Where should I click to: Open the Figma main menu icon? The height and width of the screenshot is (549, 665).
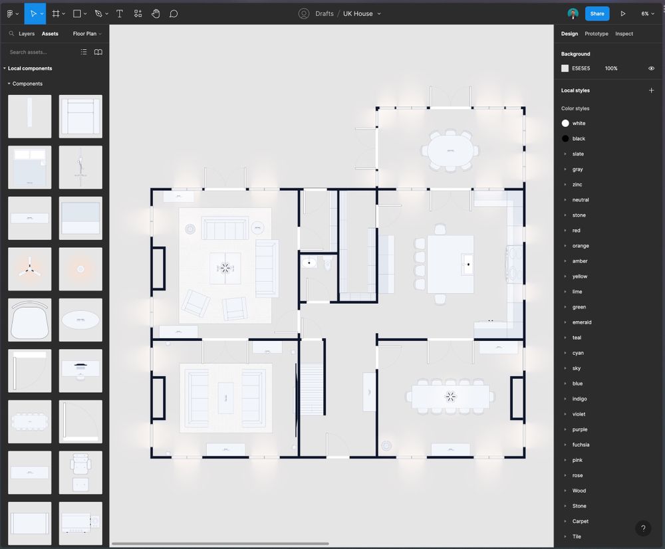click(x=10, y=13)
